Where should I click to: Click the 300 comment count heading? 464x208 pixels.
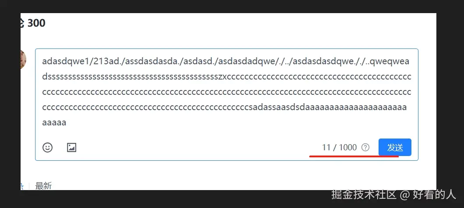pos(36,23)
